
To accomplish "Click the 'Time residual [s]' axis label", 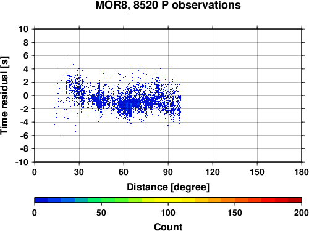I will pos(5,95).
